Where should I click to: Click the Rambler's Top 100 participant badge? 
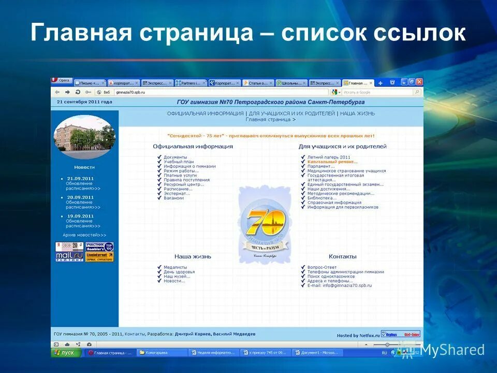click(x=99, y=247)
